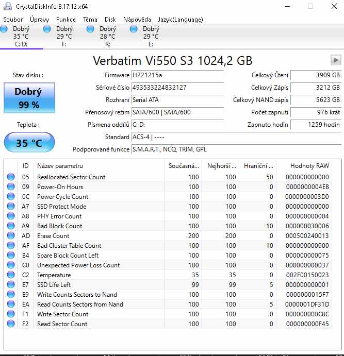Select the E: drive status orb
344x356 pixels.
(x=134, y=29)
